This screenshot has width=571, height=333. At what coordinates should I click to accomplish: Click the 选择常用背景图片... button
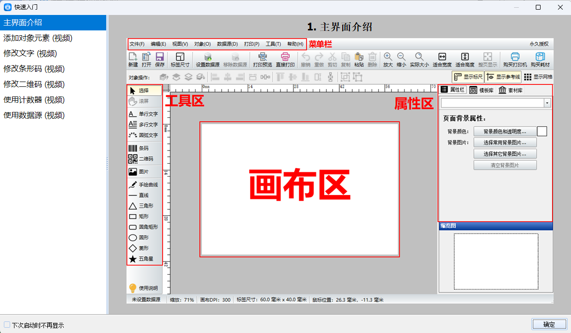(x=504, y=142)
